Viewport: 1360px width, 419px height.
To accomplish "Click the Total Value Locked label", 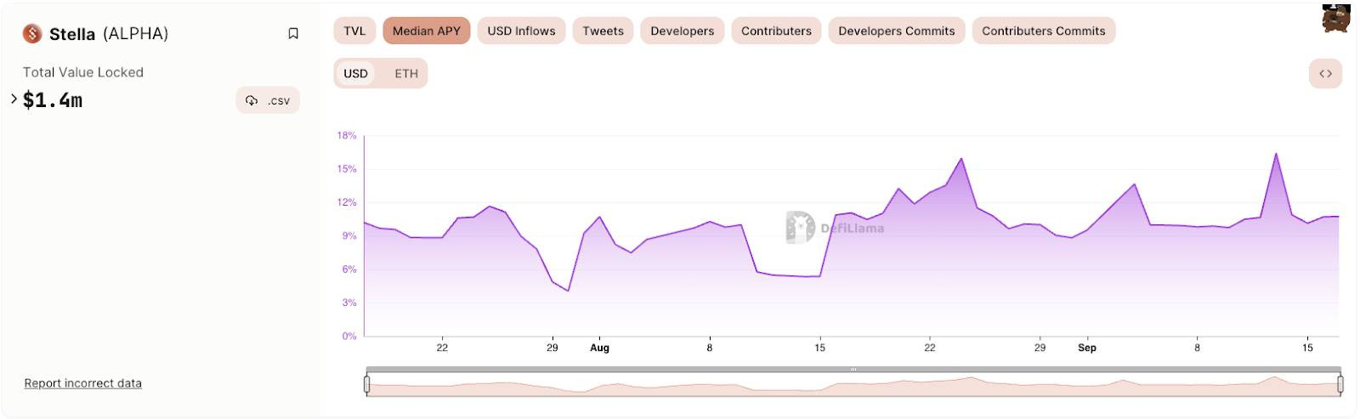I will point(83,72).
